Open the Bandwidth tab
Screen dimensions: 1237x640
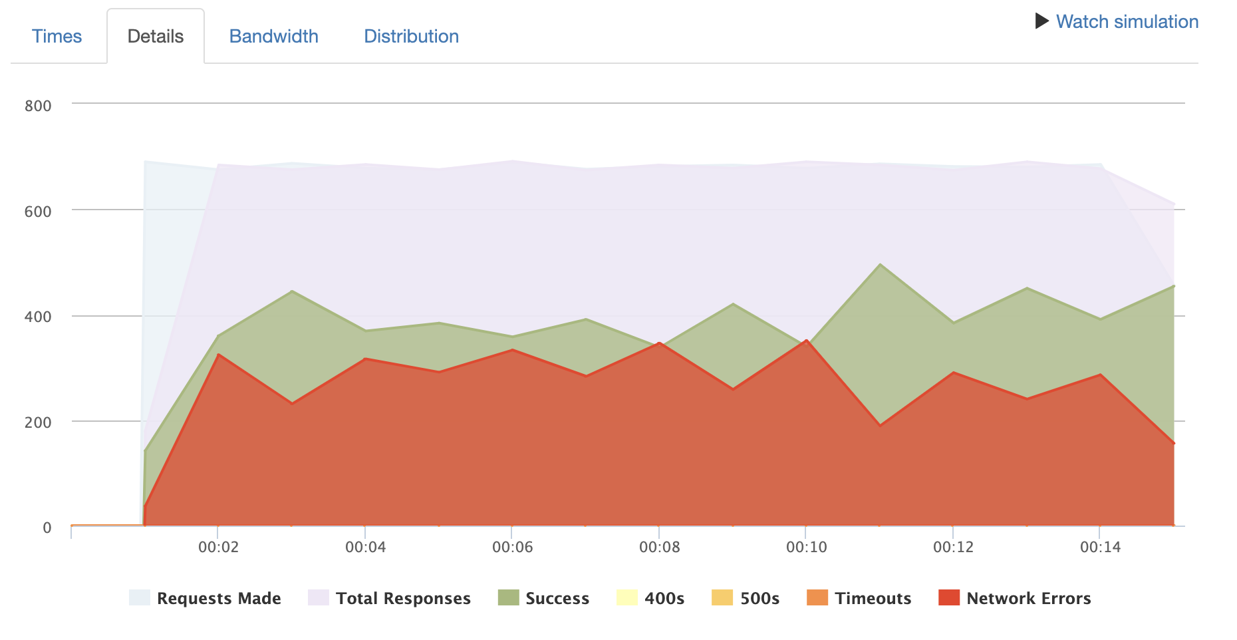click(x=273, y=36)
